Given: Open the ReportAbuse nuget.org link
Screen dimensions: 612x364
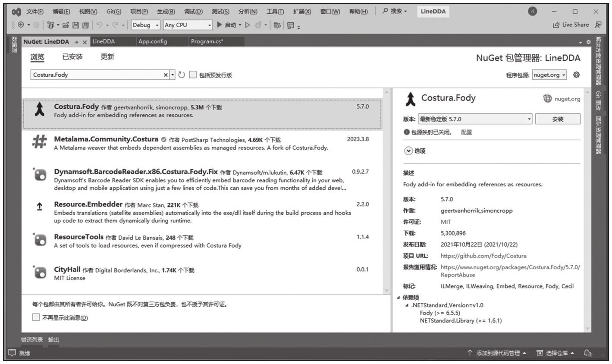Looking at the screenshot, I should click(510, 271).
